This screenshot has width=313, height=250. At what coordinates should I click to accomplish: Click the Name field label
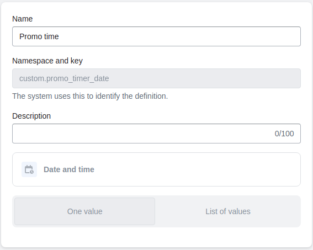tap(22, 19)
